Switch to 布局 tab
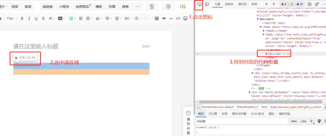This screenshot has width=326, height=136. [x=225, y=114]
